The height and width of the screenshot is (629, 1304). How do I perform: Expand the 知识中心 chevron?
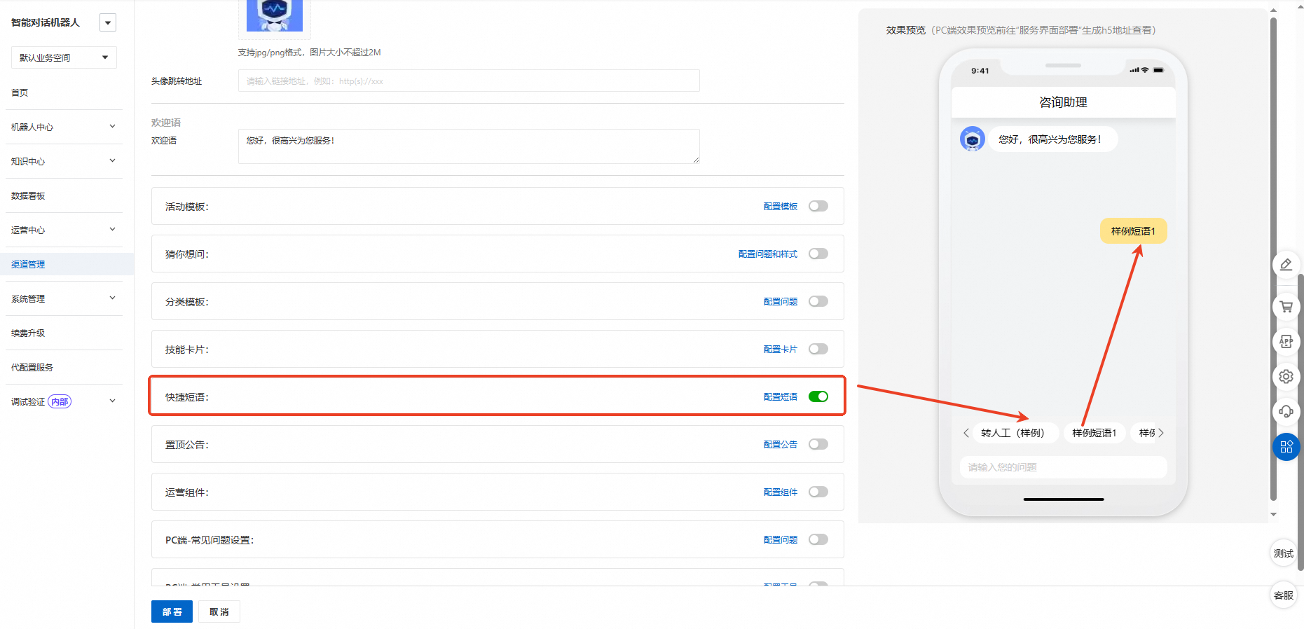click(x=112, y=161)
